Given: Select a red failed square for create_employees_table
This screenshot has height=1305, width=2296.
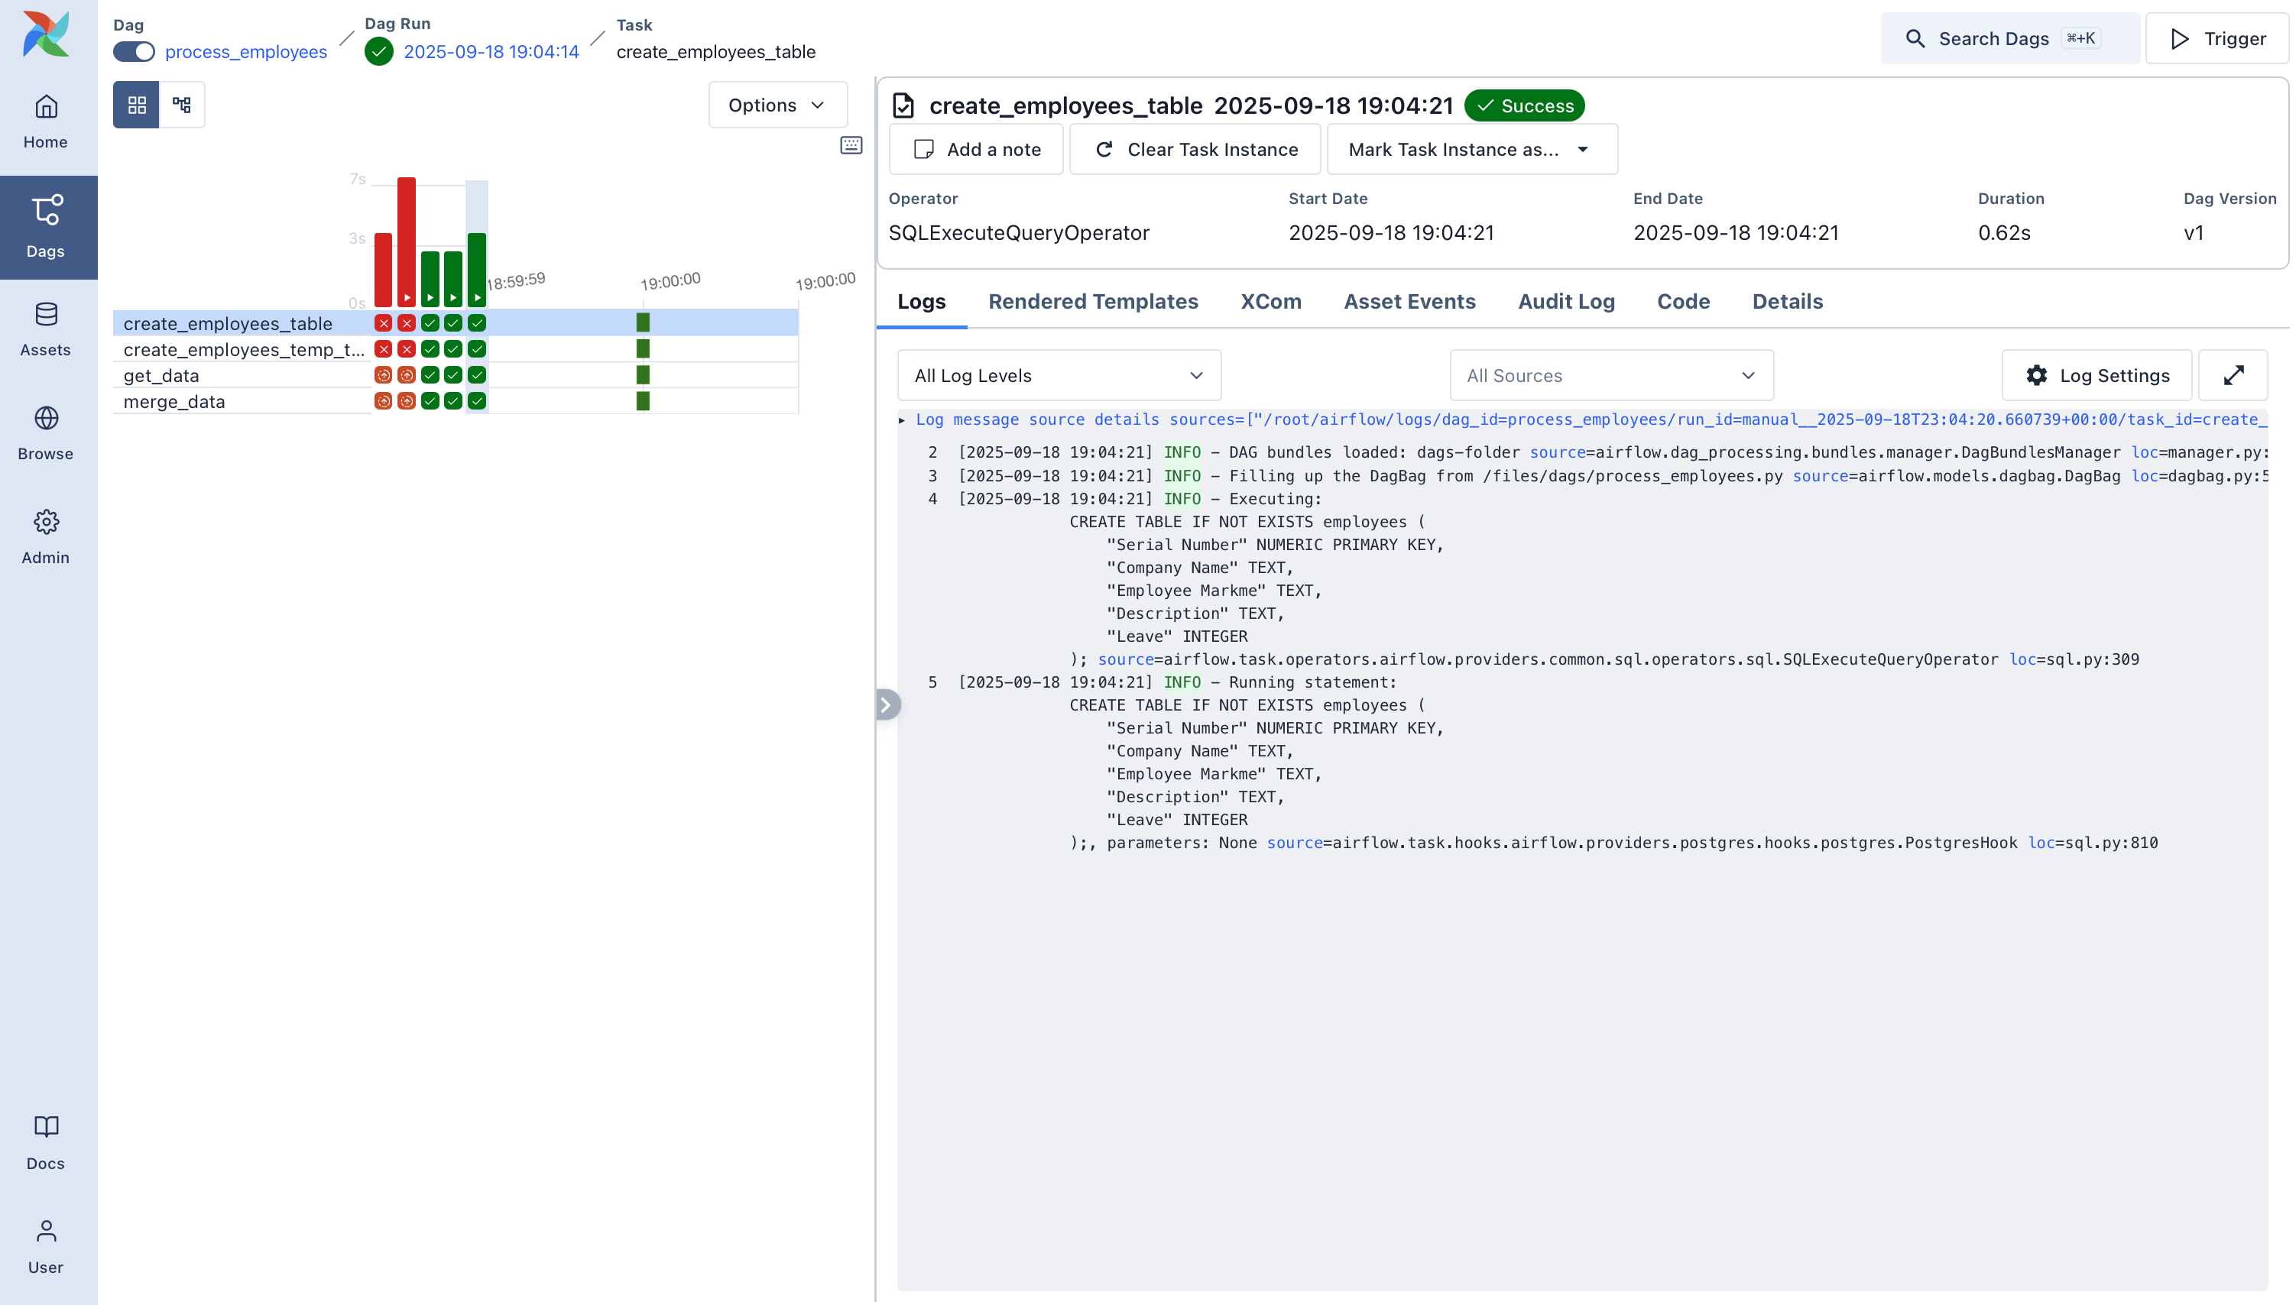Looking at the screenshot, I should (384, 323).
